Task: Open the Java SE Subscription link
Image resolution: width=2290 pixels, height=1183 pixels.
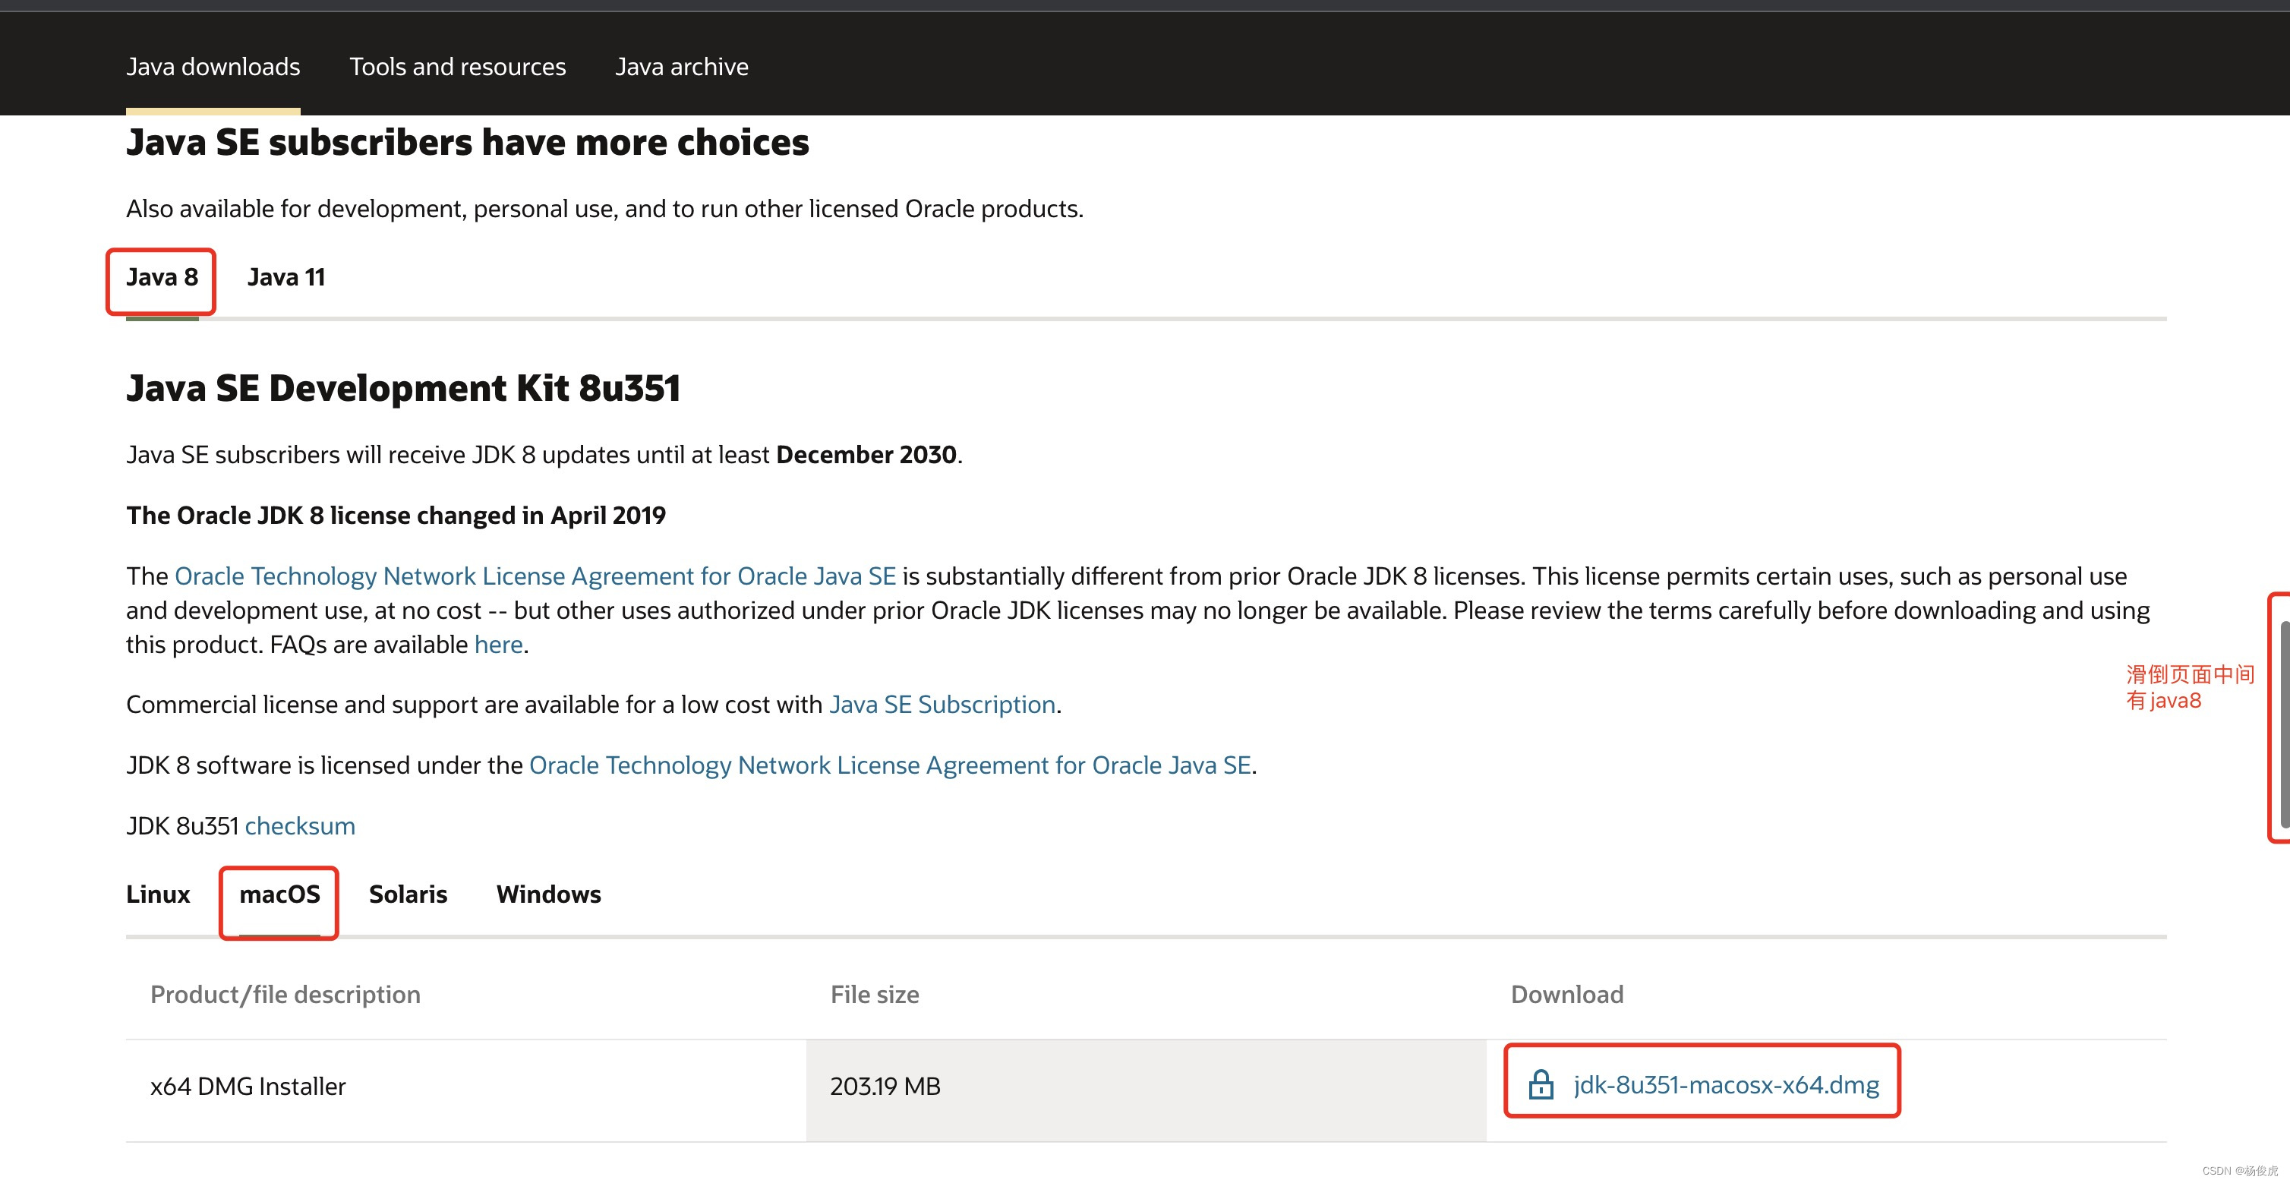Action: click(942, 705)
